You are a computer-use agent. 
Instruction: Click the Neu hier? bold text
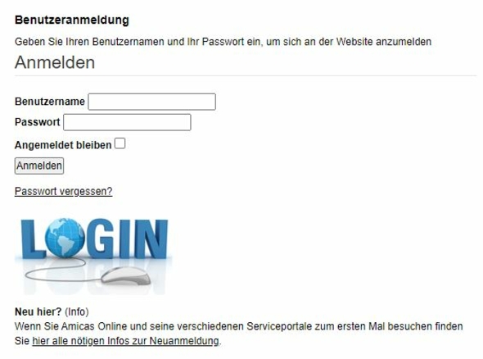[x=38, y=311]
